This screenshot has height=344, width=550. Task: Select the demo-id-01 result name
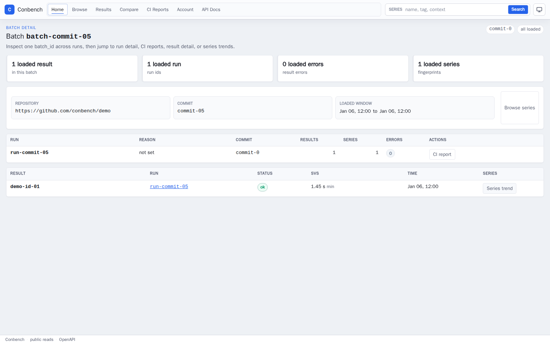(x=25, y=187)
